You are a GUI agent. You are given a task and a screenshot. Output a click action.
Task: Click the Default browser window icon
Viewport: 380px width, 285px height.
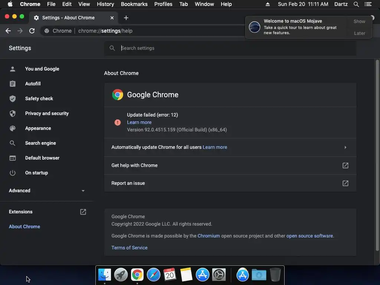13,158
